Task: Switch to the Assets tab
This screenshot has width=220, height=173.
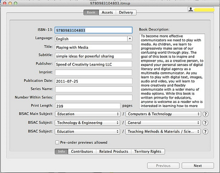Action: point(107,12)
